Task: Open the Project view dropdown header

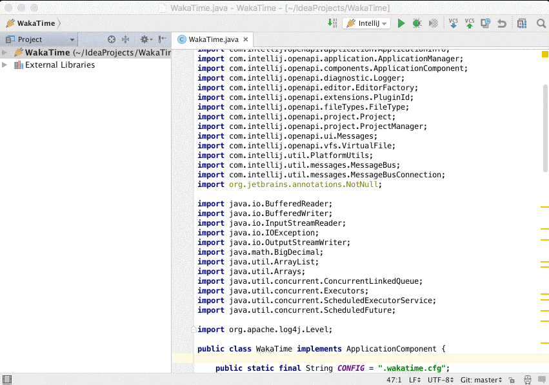Action: pyautogui.click(x=39, y=39)
